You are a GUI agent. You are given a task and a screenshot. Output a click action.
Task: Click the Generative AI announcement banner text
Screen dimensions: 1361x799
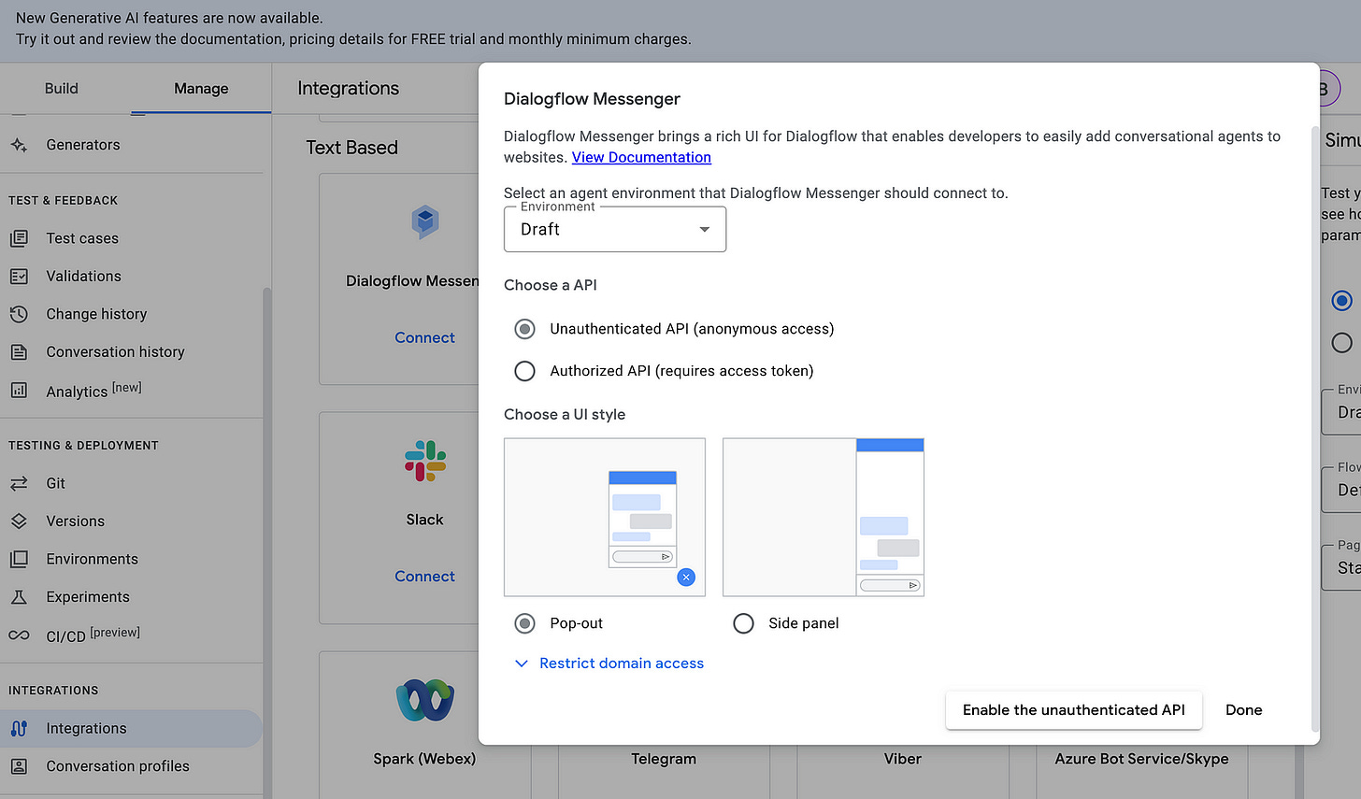point(353,29)
